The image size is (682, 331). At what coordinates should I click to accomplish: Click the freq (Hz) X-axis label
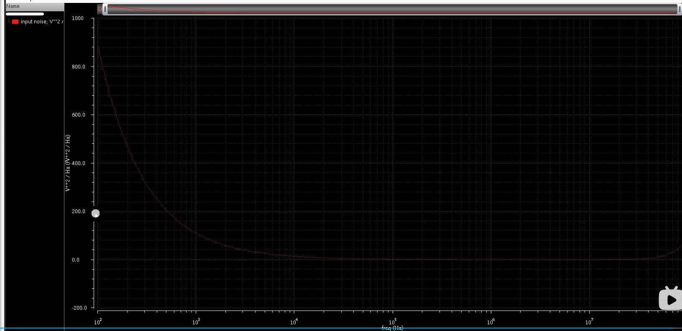pos(392,328)
